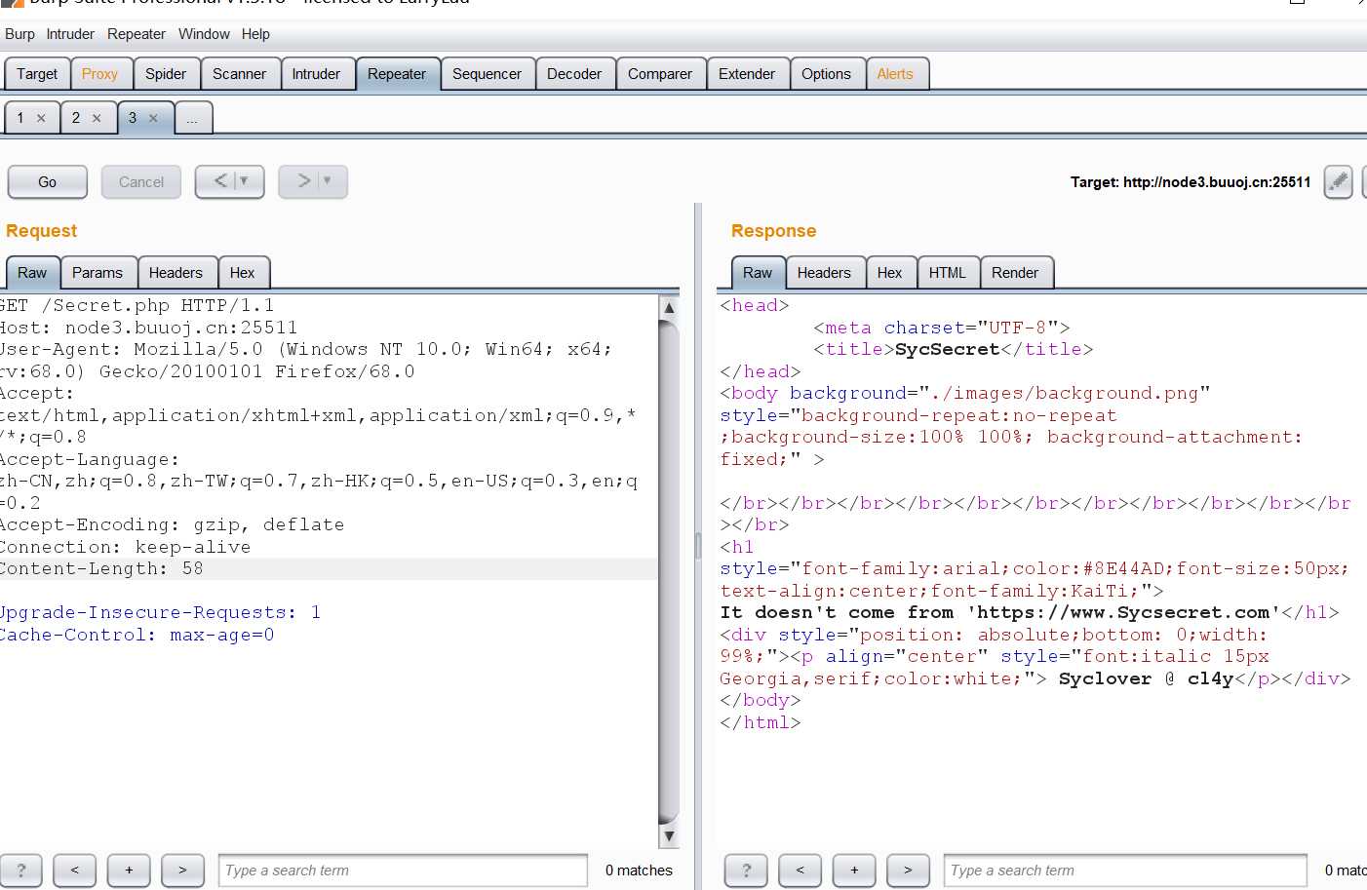Close Repeater tab 1
The width and height of the screenshot is (1367, 890).
(41, 118)
